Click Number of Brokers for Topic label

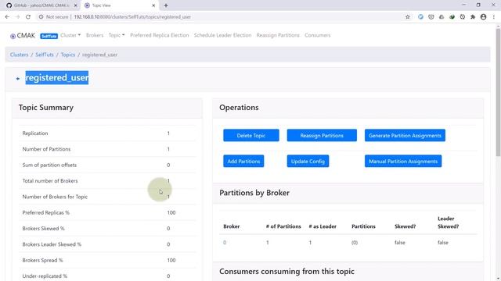(x=55, y=197)
